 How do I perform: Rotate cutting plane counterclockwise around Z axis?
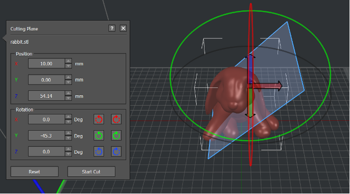(99, 152)
